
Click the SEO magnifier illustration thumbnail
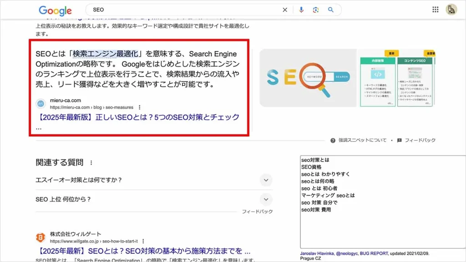308,78
